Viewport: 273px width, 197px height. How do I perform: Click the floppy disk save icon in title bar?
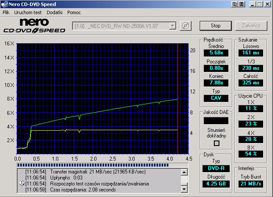241,4
